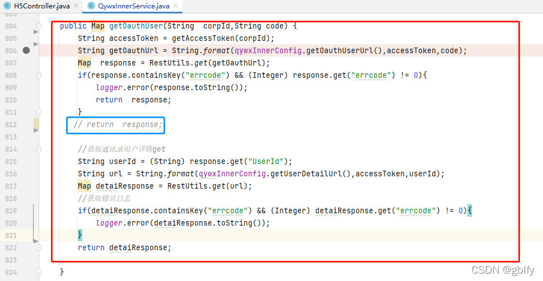Viewport: 543px width, 281px height.
Task: Click containsKey on line 819
Action: (179, 210)
